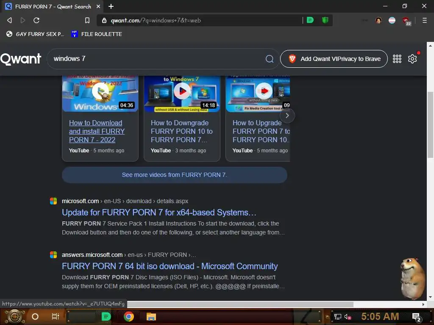Open the '64 bit iso download - Microsoft Community' result
The height and width of the screenshot is (325, 434).
point(170,266)
